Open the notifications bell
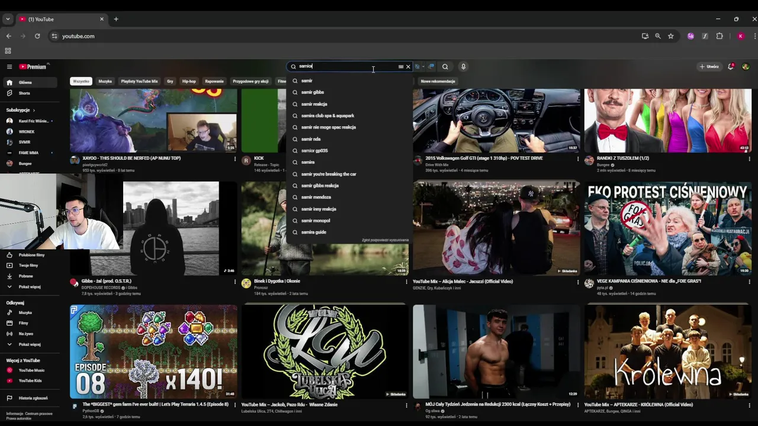758x426 pixels. [731, 67]
